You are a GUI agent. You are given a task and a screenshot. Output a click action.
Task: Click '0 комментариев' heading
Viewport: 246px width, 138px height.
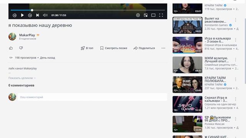click(22, 85)
